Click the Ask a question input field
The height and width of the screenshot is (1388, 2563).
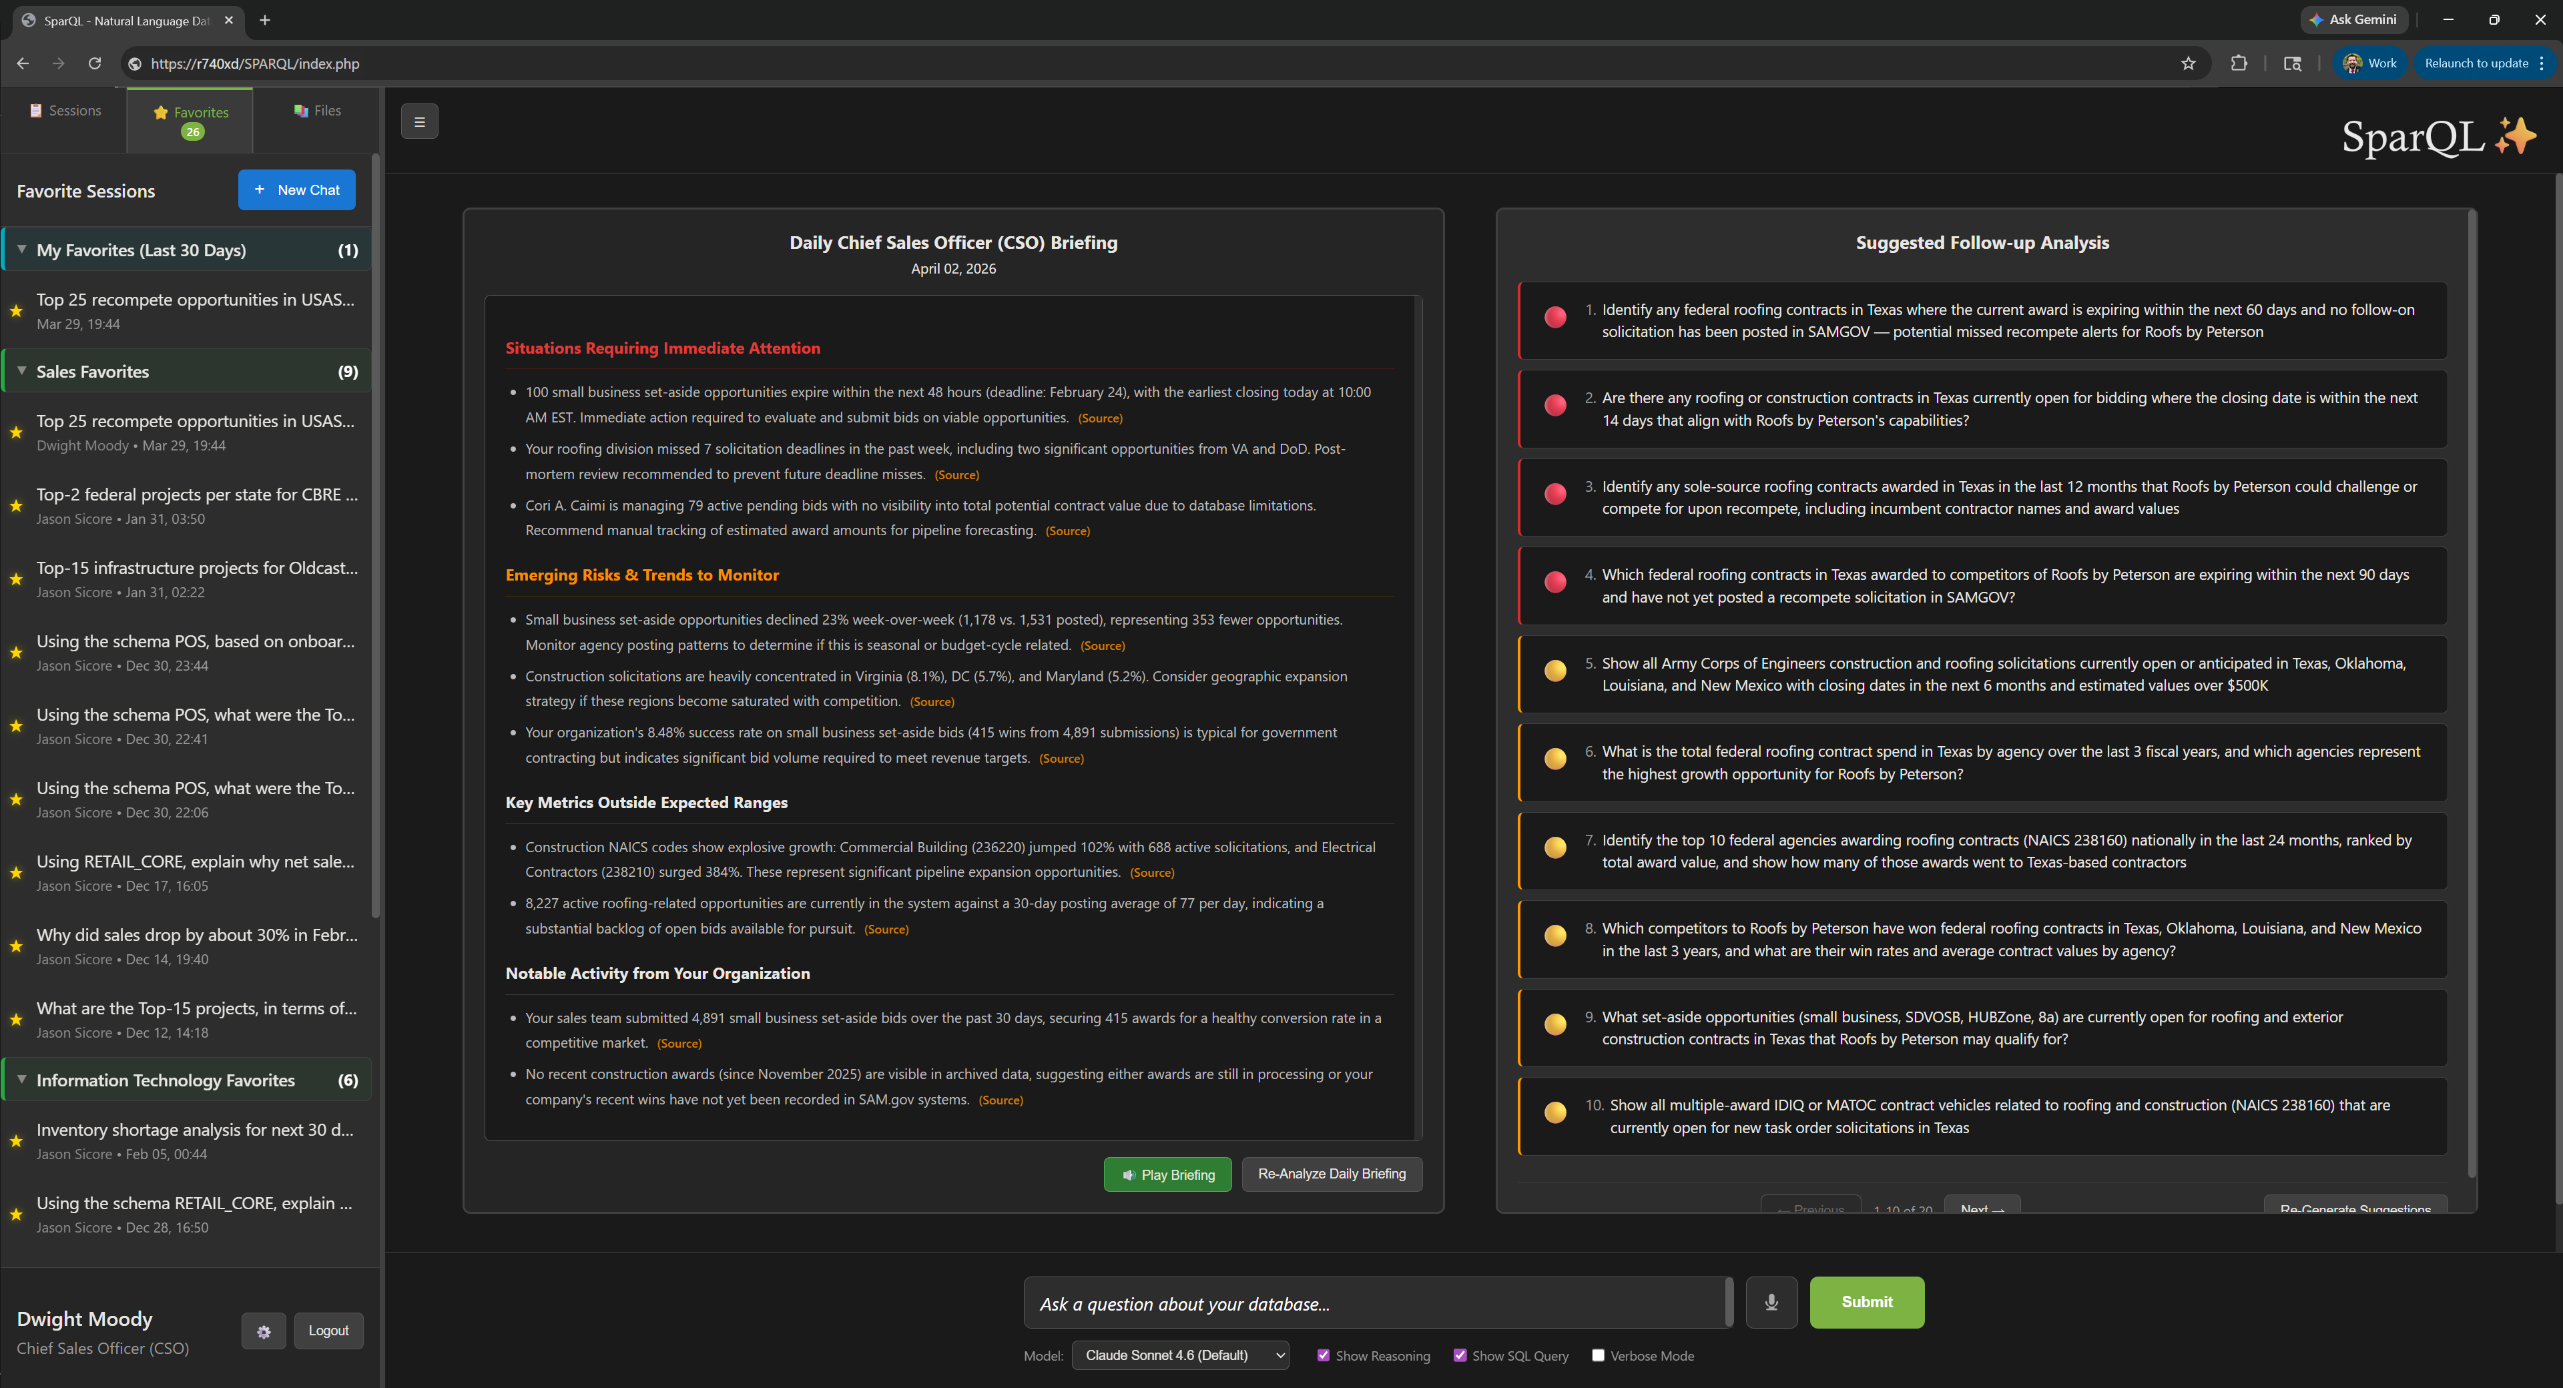pos(1377,1303)
